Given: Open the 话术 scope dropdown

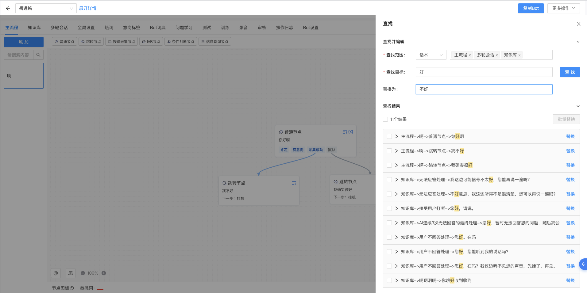Looking at the screenshot, I should click(431, 55).
